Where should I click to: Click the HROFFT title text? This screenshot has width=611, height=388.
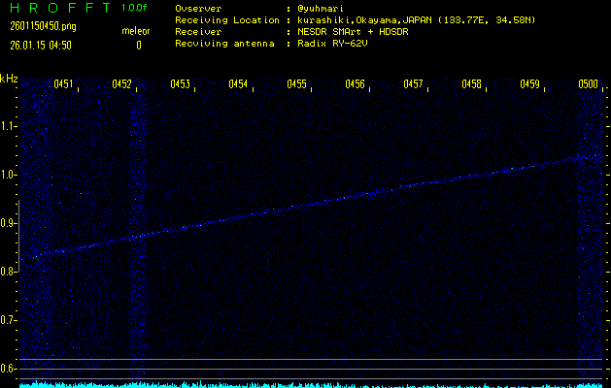pyautogui.click(x=58, y=8)
